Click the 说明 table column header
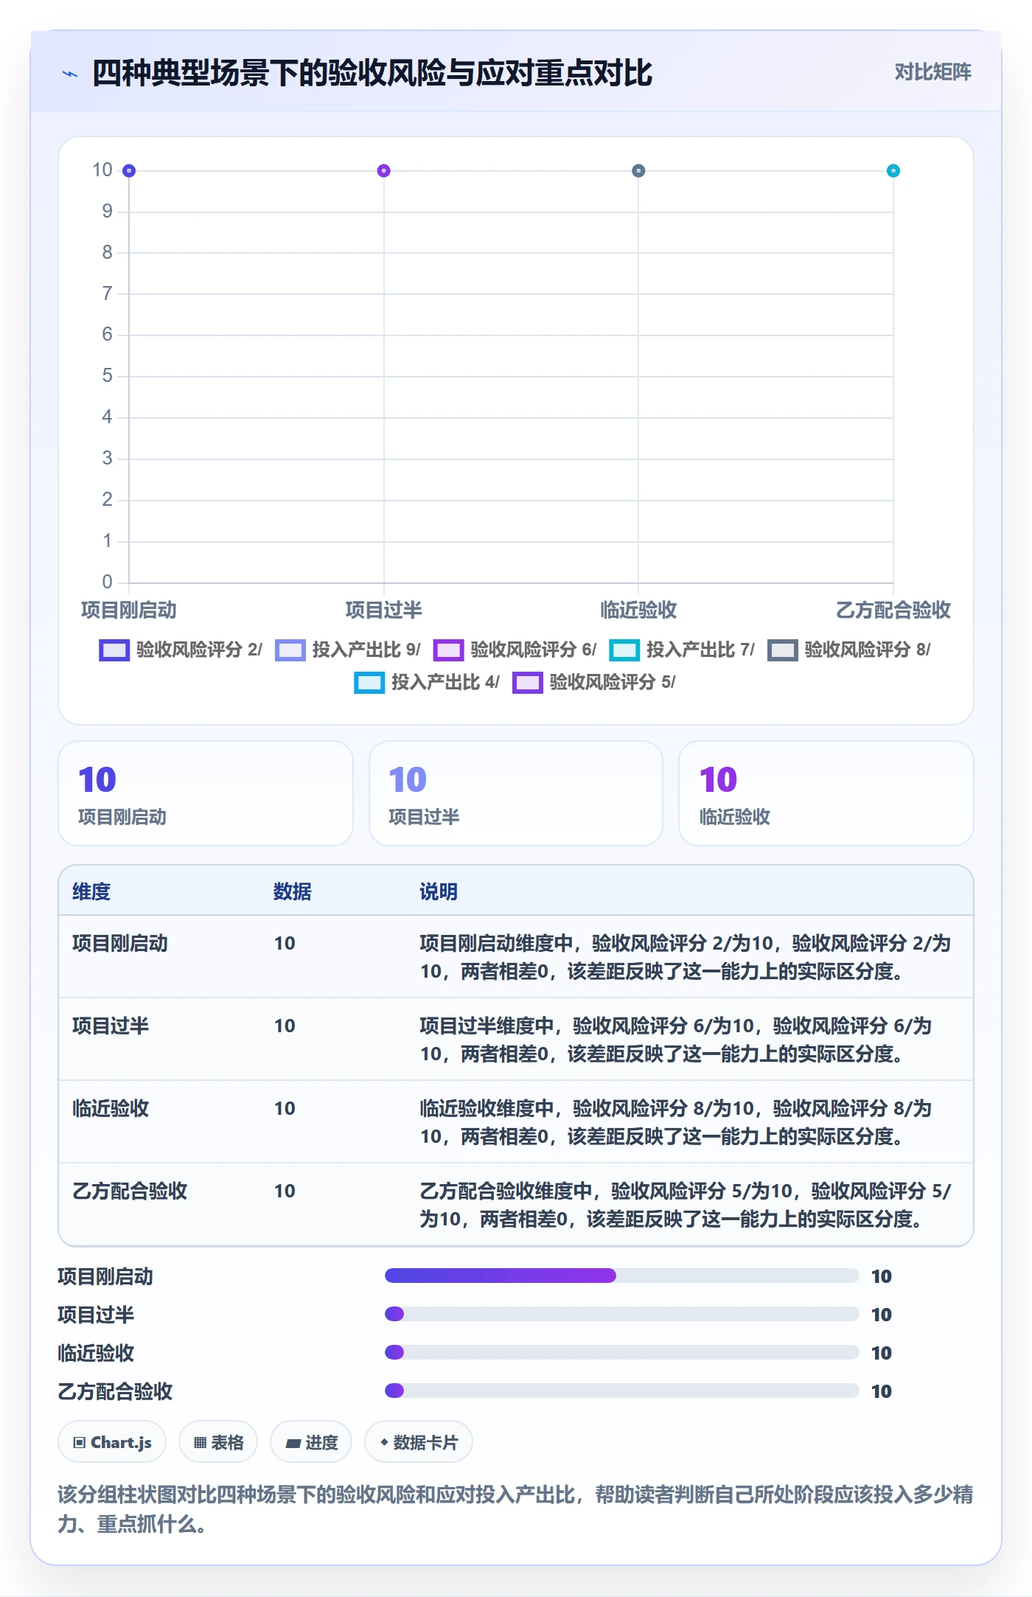This screenshot has height=1597, width=1032. coord(439,891)
